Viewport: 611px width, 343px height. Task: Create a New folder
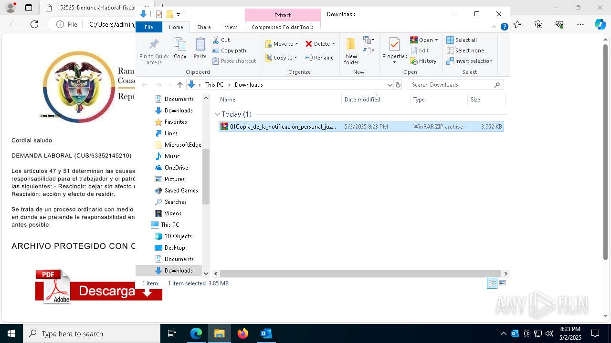351,51
